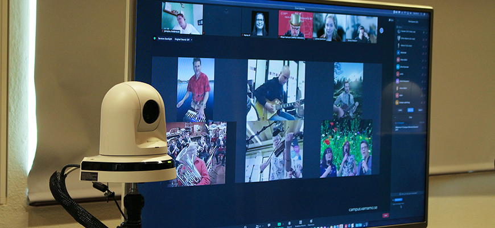Click the spotlighted violinist video tile
This screenshot has width=495, height=228.
coord(274,152)
